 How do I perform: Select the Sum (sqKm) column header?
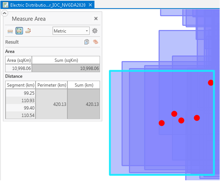tap(66, 60)
